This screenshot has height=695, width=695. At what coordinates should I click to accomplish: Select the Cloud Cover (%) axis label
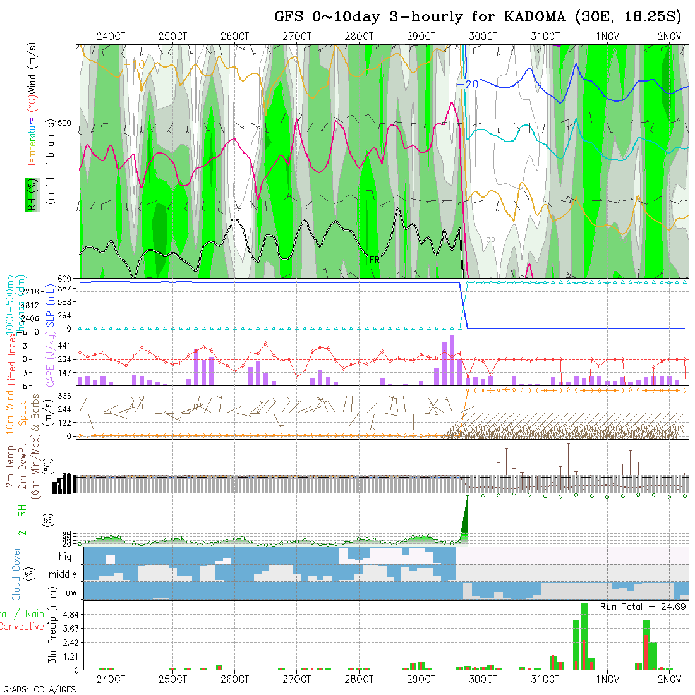22,574
